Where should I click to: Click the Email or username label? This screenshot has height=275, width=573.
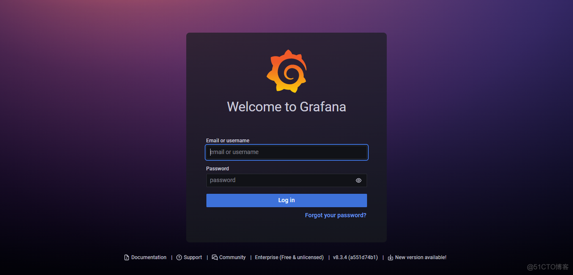pos(227,141)
